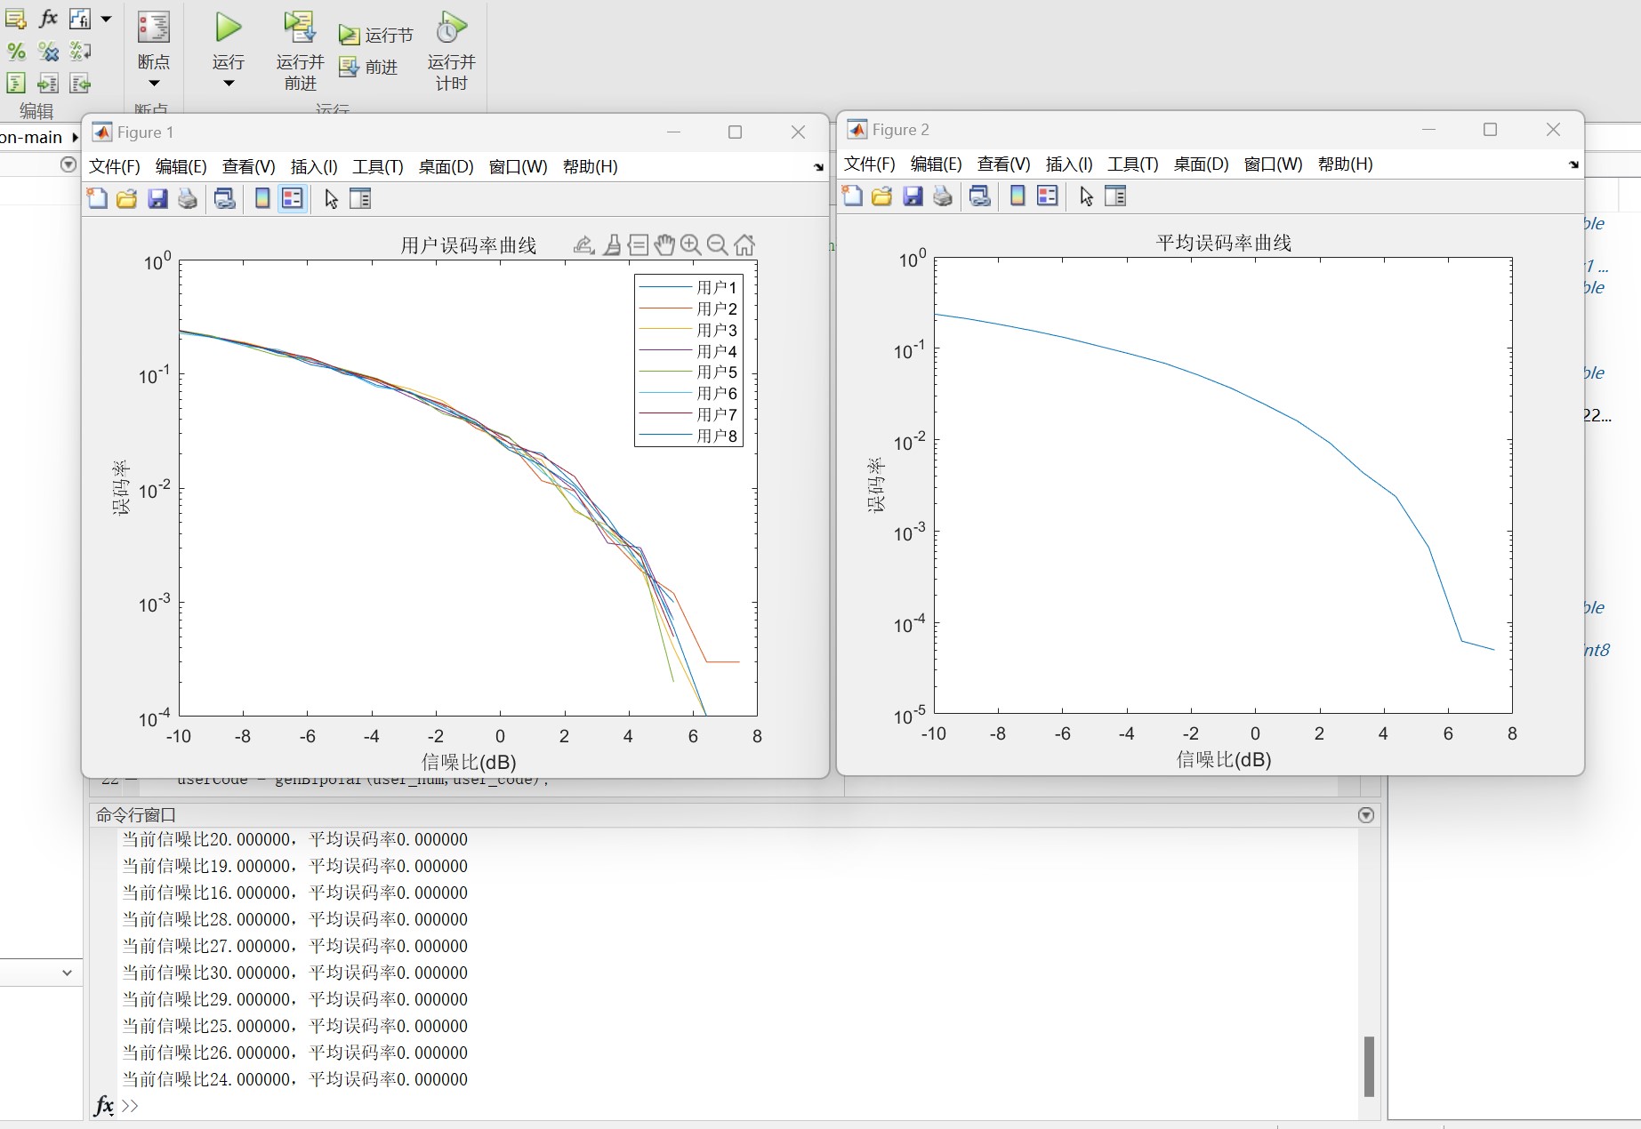This screenshot has width=1641, height=1129.
Task: Open the 运行 dropdown arrow
Action: pos(229,84)
